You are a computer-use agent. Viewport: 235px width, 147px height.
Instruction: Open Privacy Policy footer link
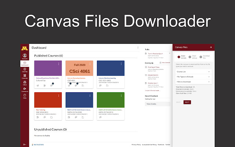coord(136,144)
